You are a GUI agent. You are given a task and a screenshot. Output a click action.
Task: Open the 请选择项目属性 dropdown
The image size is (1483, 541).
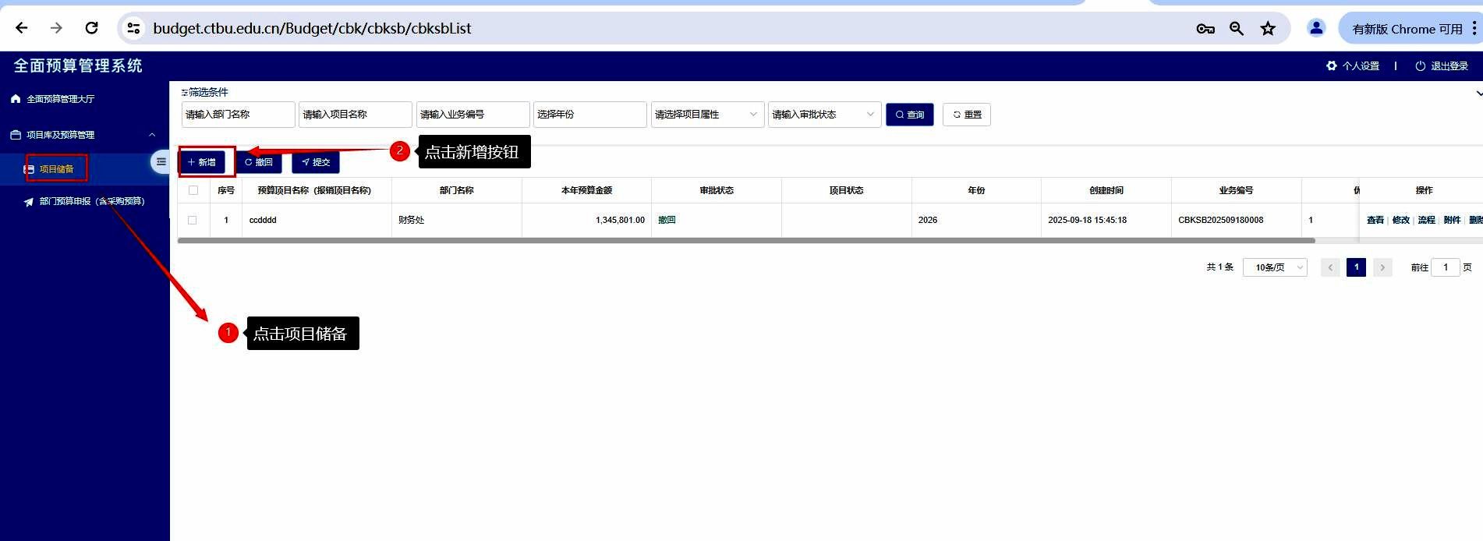(x=706, y=115)
